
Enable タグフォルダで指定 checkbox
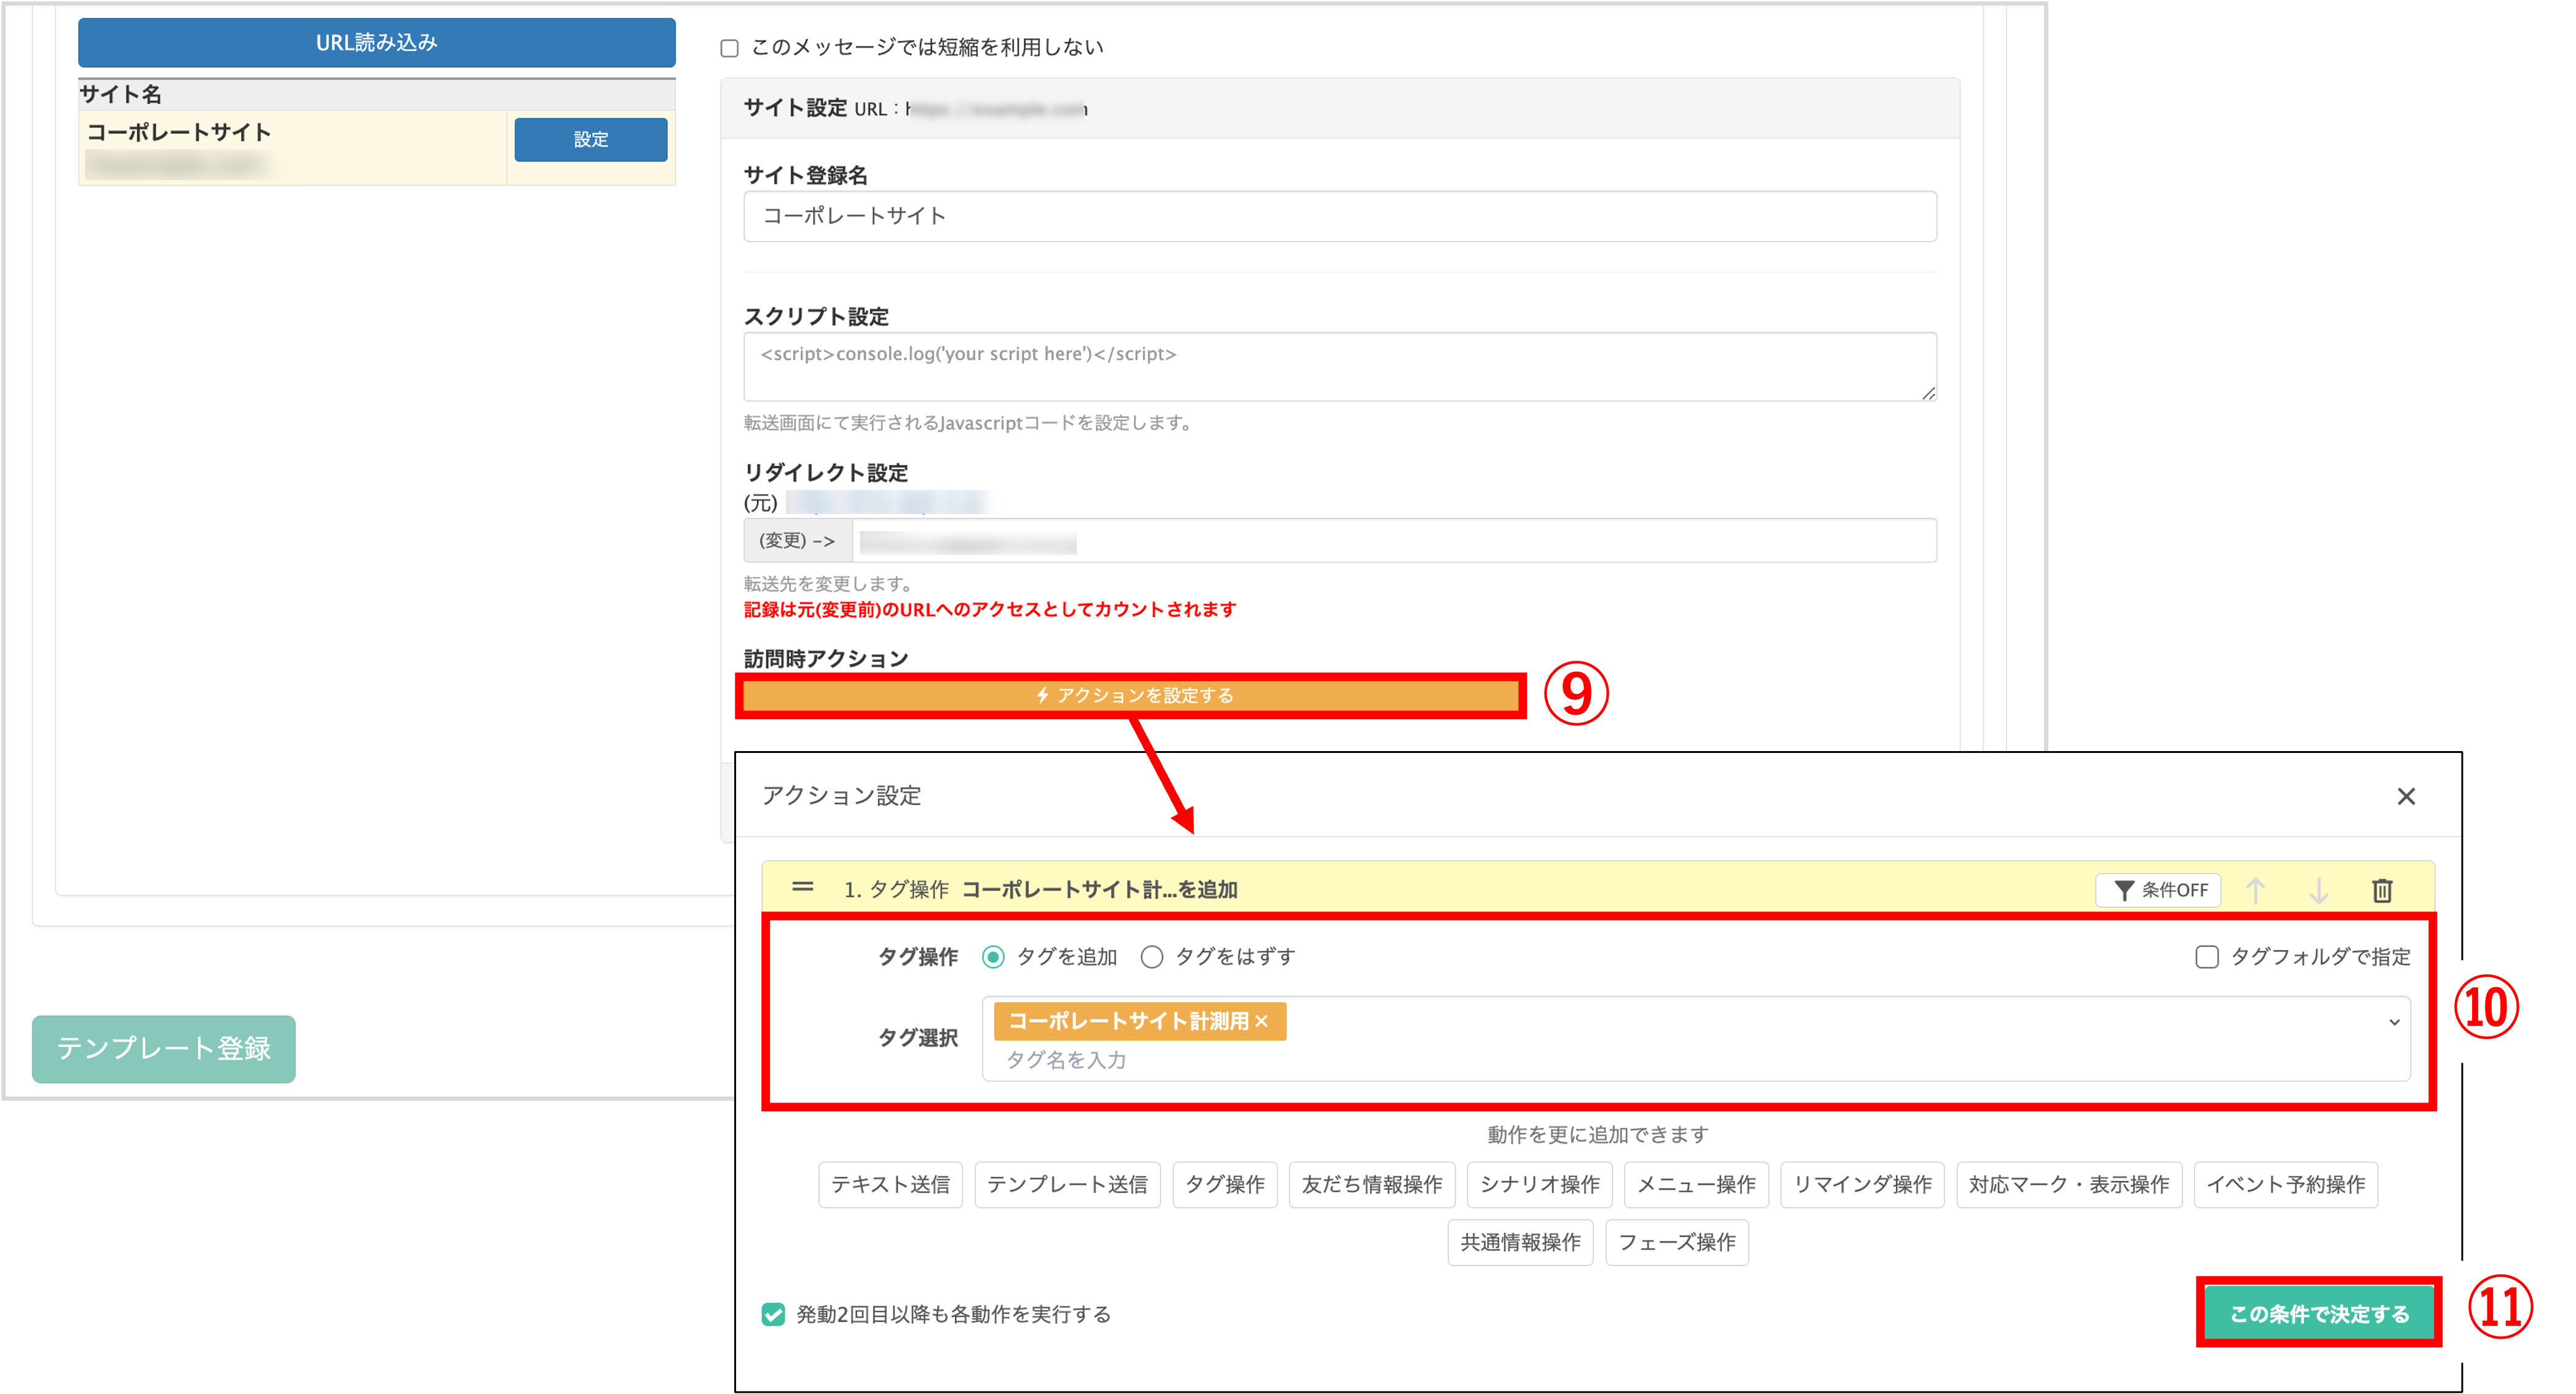click(2206, 958)
